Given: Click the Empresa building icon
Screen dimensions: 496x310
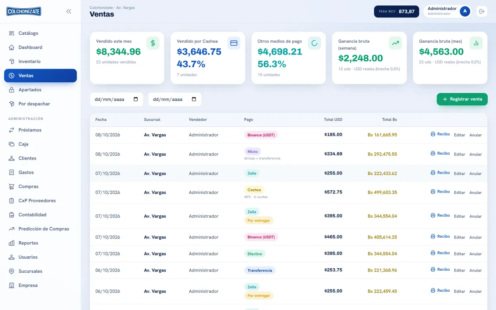Looking at the screenshot, I should click(12, 285).
